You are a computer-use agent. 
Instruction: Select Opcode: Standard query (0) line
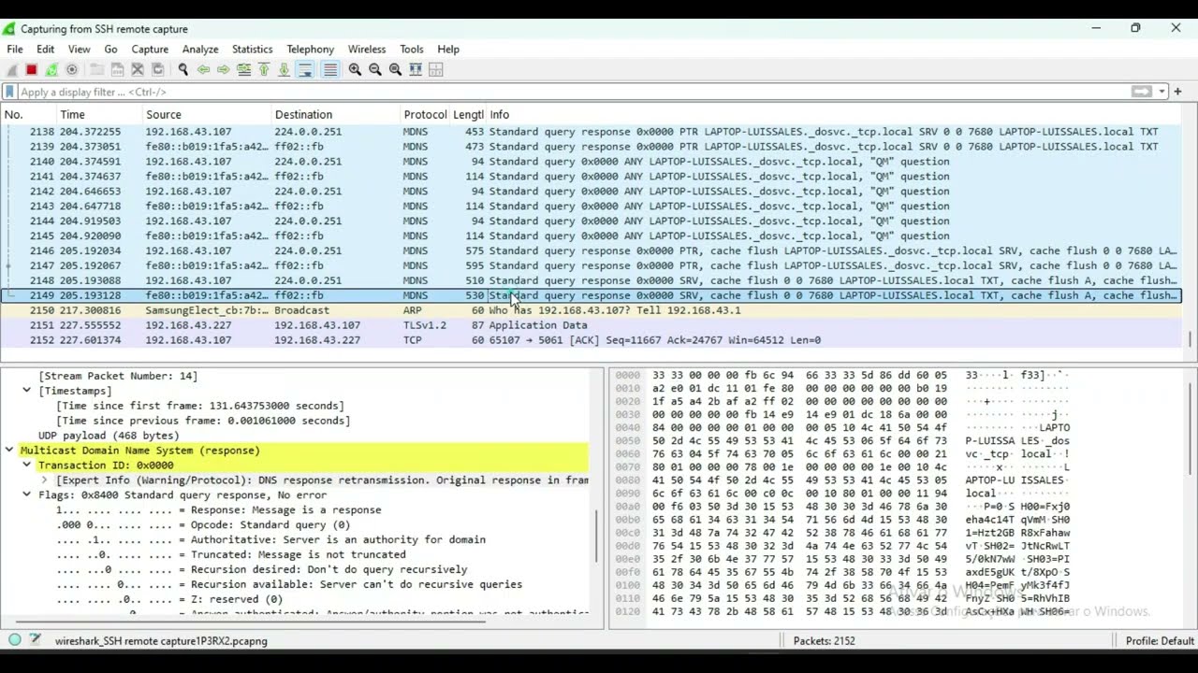pyautogui.click(x=203, y=525)
